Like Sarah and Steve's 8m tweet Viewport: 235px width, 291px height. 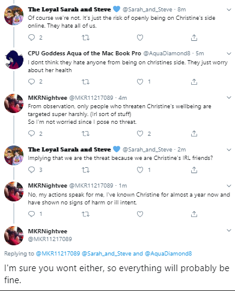point(140,37)
